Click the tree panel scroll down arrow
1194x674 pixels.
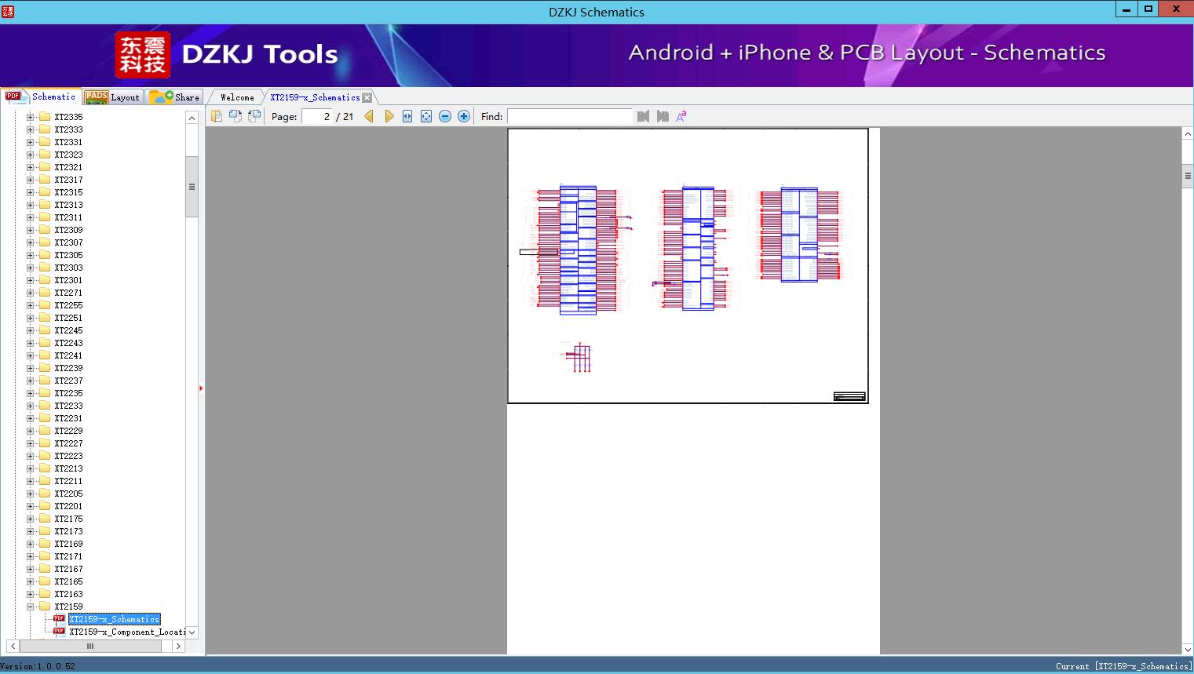point(192,632)
